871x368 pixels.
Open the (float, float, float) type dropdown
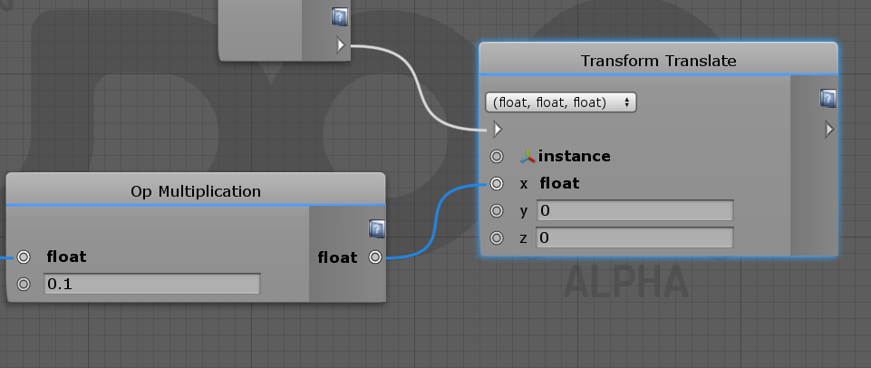click(560, 102)
